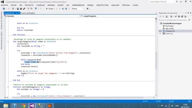Screen dimensions: 192x108
Task: Open Solution Explorer window options dropdown
Action: 186,13
